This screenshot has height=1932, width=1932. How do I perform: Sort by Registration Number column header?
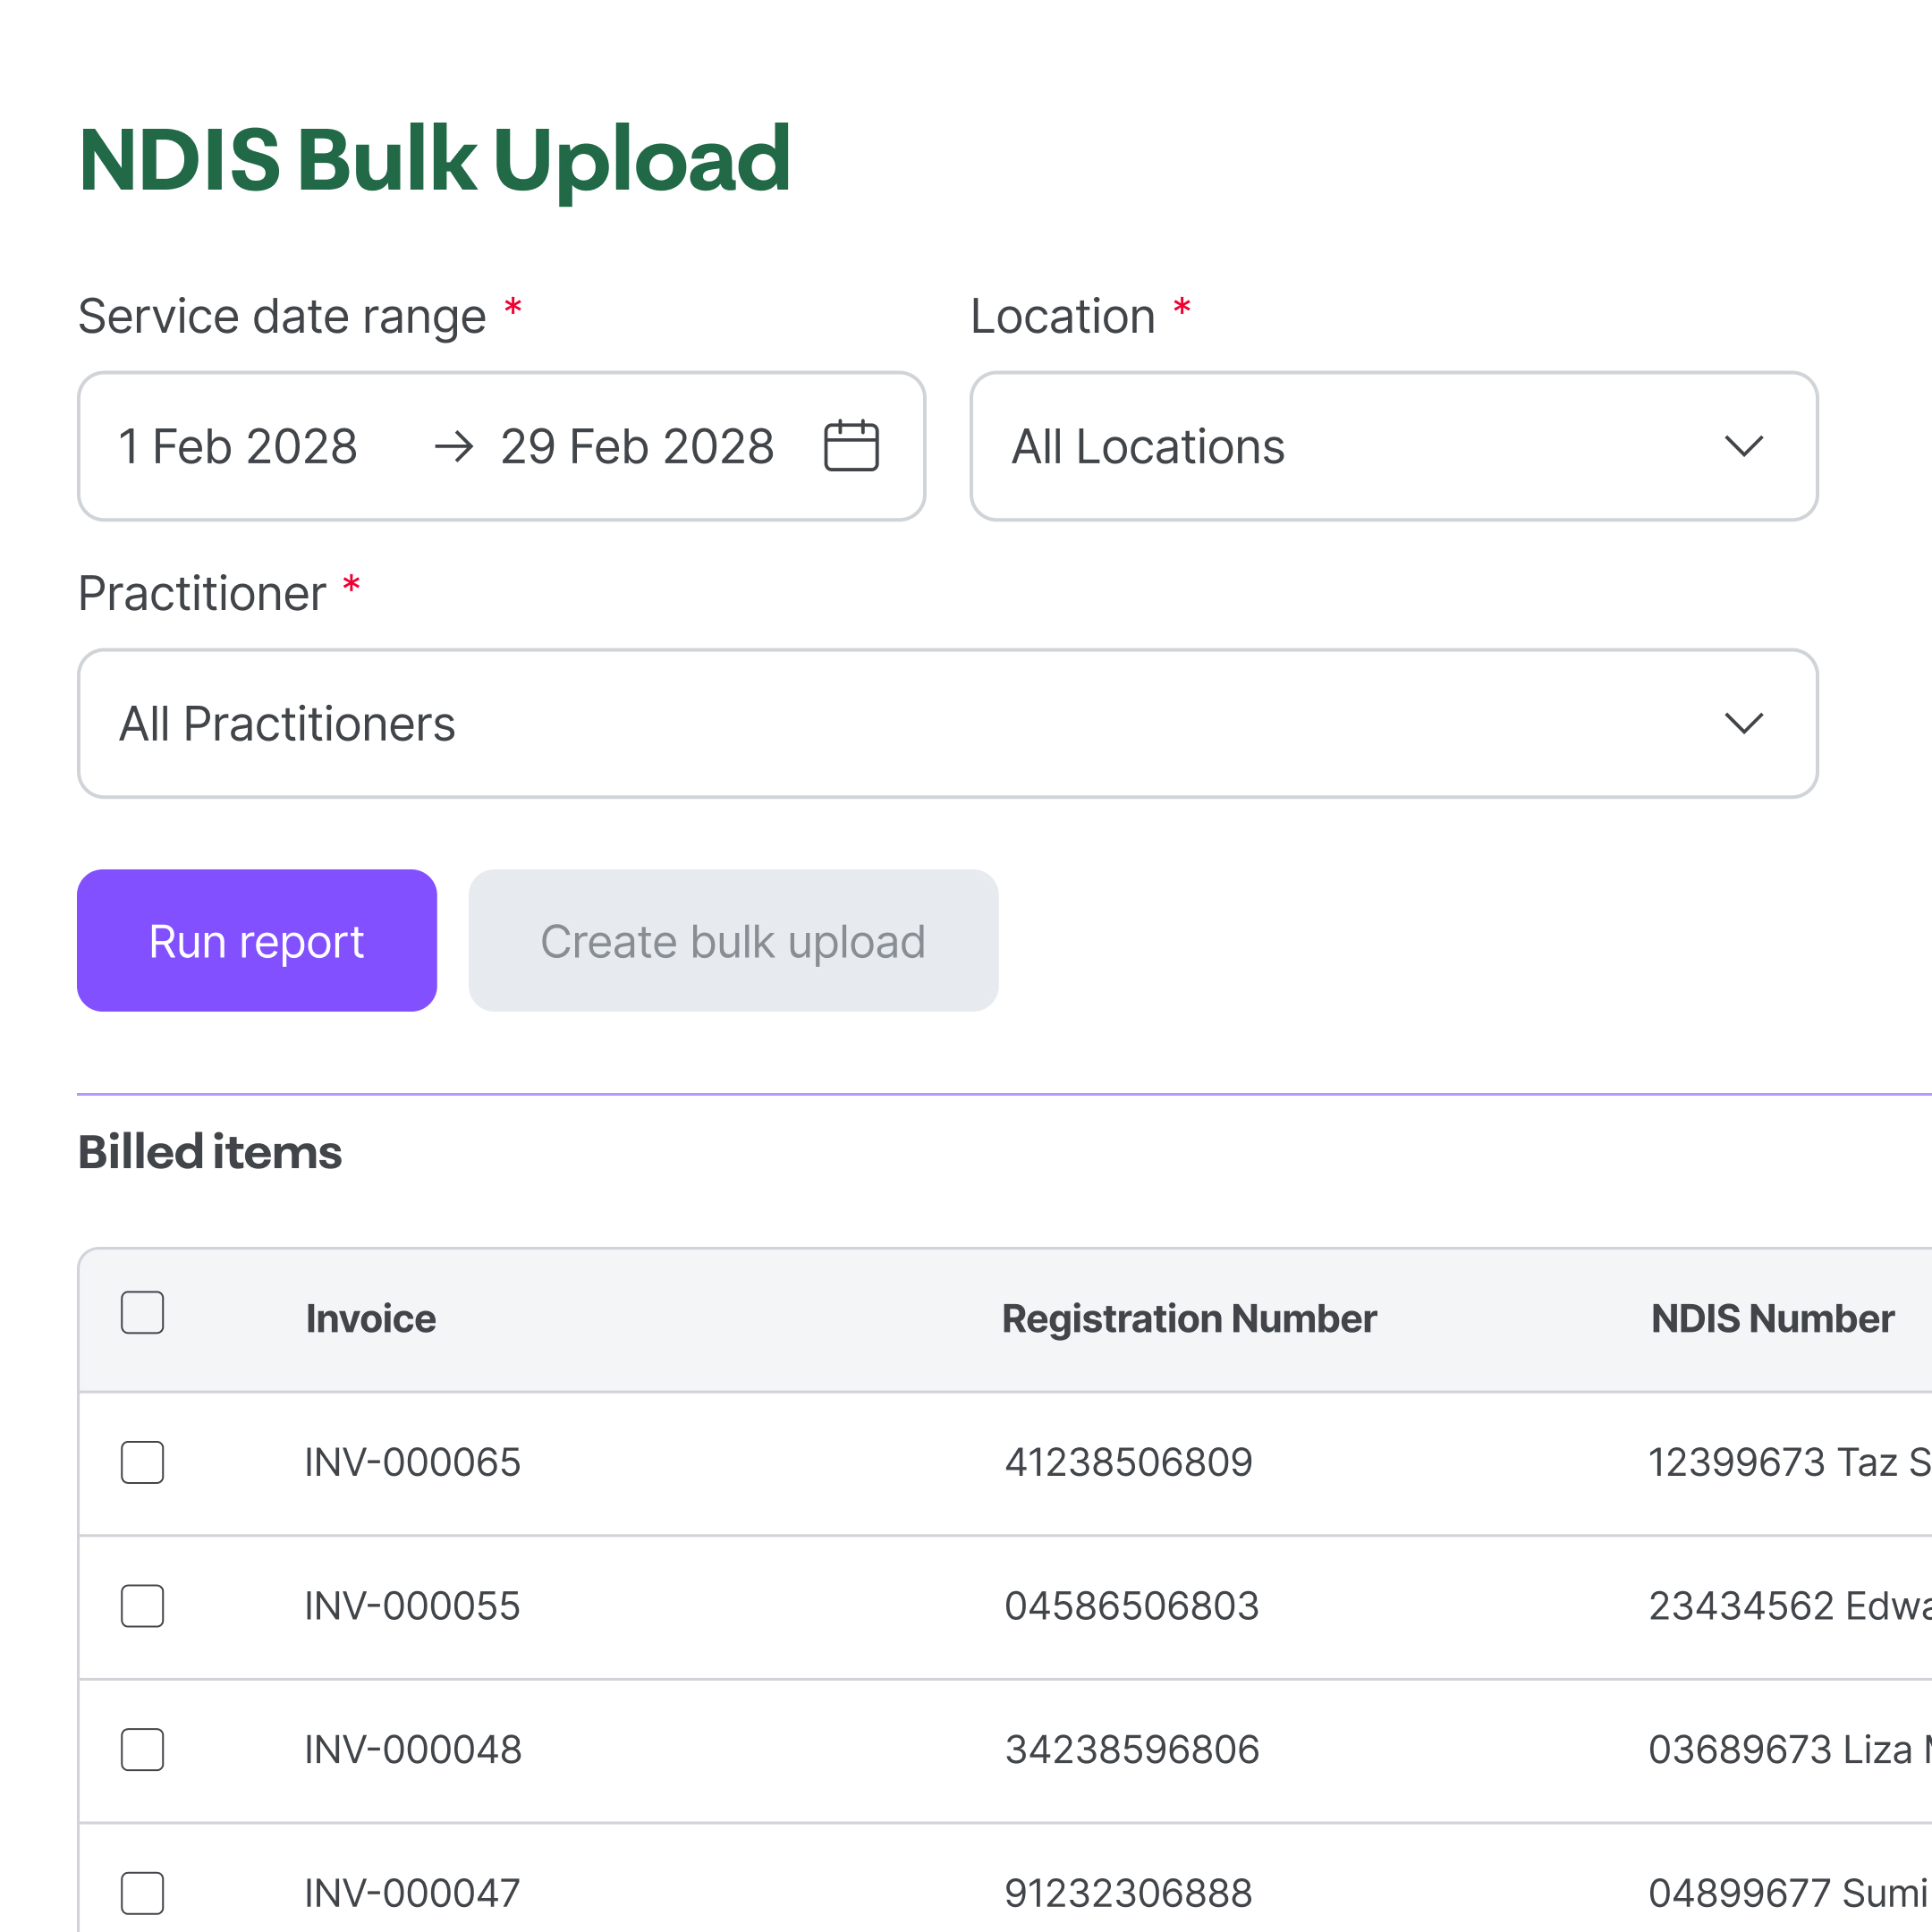click(1189, 1319)
